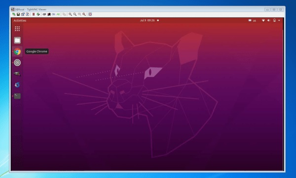Click TightVNC New connection toolbar icon
The width and height of the screenshot is (296, 178).
[x=14, y=14]
